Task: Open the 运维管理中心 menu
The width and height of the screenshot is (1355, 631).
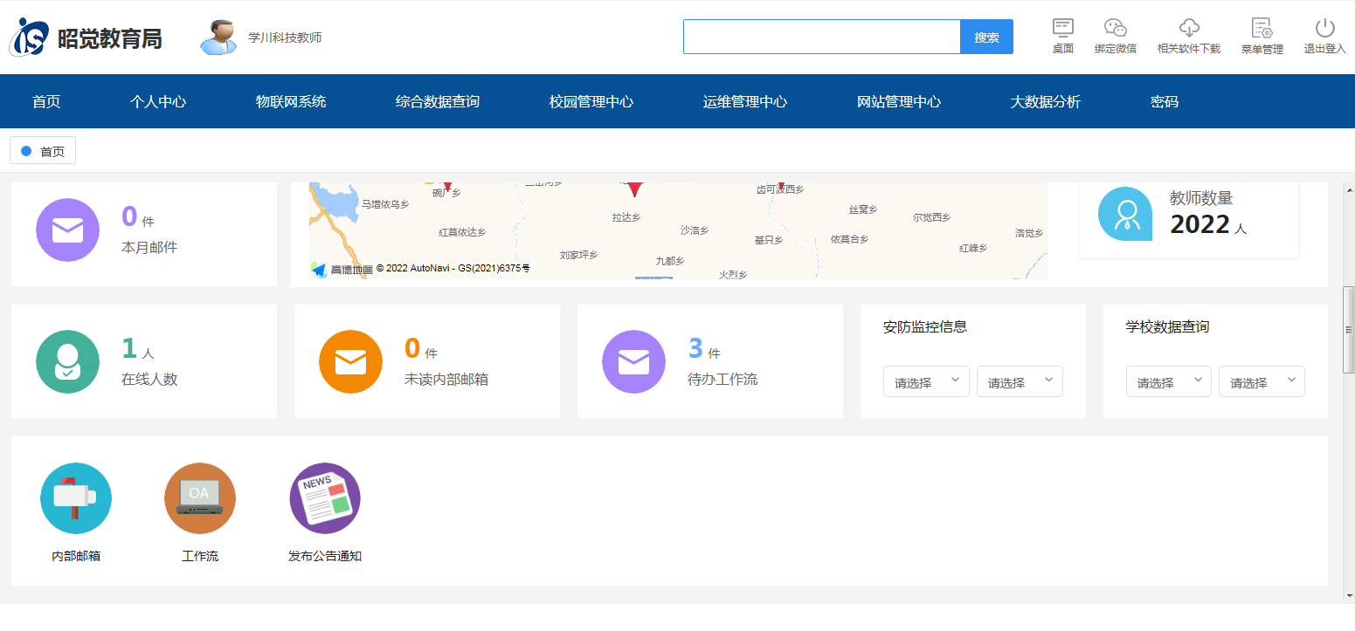Action: 745,102
